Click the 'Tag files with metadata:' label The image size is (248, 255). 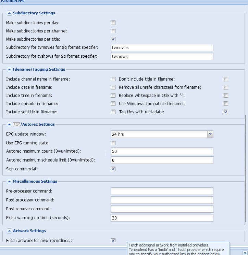click(141, 112)
